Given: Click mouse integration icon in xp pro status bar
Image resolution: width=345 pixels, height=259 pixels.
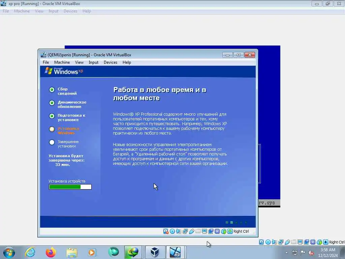Looking at the screenshot, I should (319, 242).
